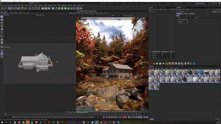Screen dimensions: 221x124
Task: Click the Reset Transform button
Action: click(156, 52)
